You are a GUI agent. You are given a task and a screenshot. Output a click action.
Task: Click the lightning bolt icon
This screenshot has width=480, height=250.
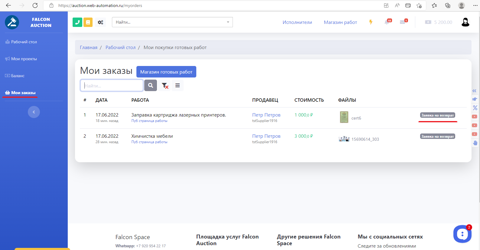[371, 22]
